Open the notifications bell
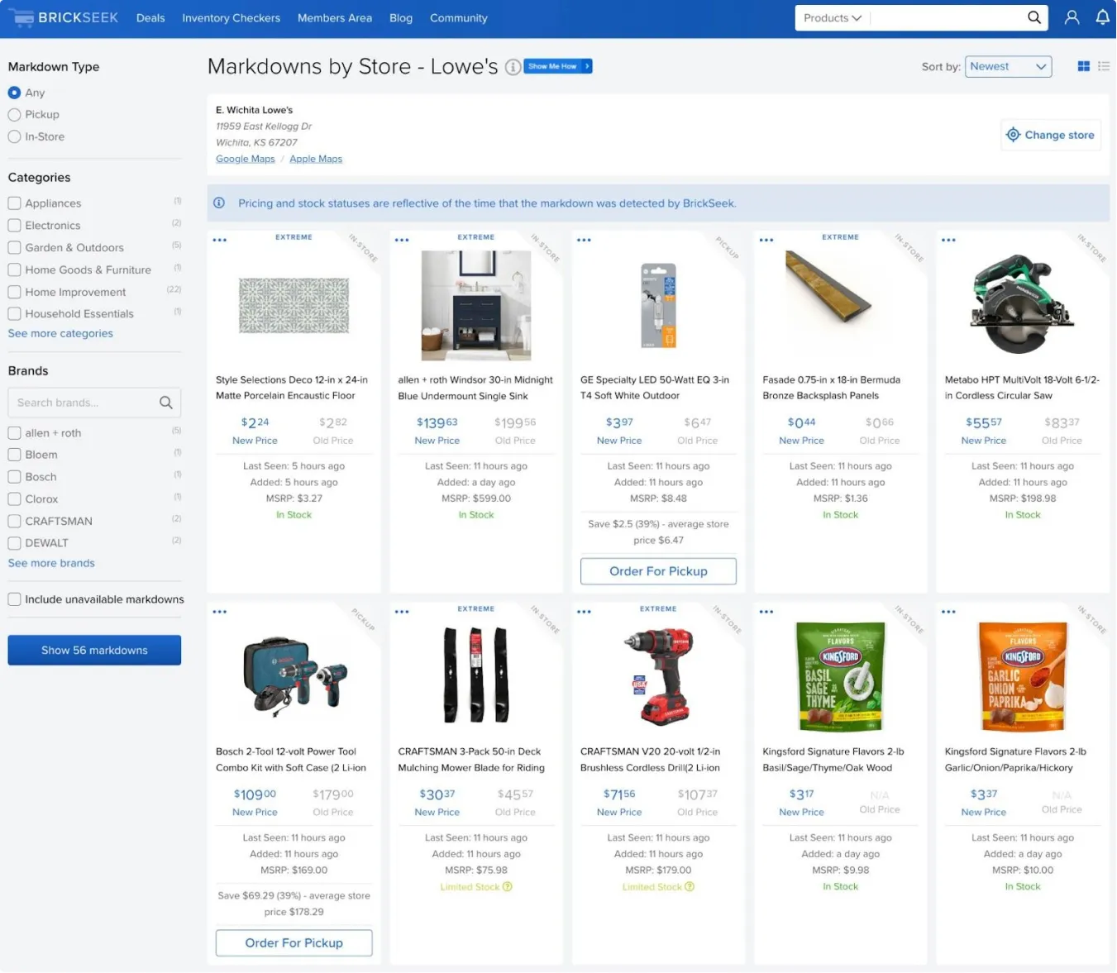The image size is (1117, 973). [1102, 17]
